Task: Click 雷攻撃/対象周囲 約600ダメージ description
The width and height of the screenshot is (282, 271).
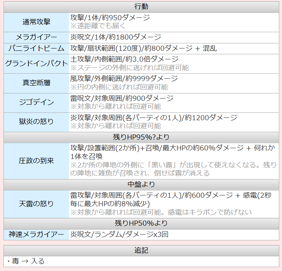Action: pyautogui.click(x=171, y=200)
